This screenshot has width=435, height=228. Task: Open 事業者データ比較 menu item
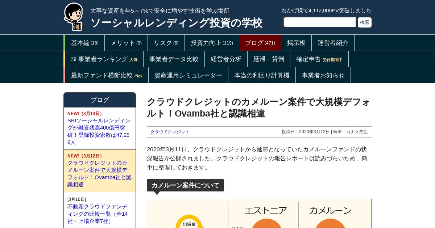point(174,59)
